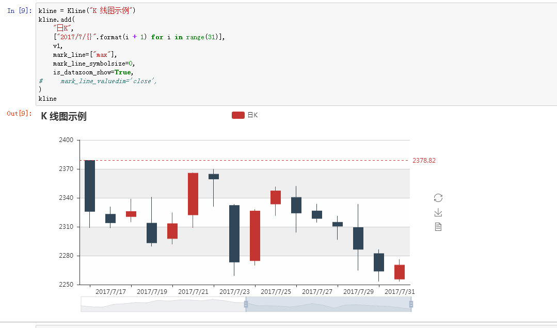Click the 2400 value on the y-axis
This screenshot has height=328, width=557.
pyautogui.click(x=66, y=139)
